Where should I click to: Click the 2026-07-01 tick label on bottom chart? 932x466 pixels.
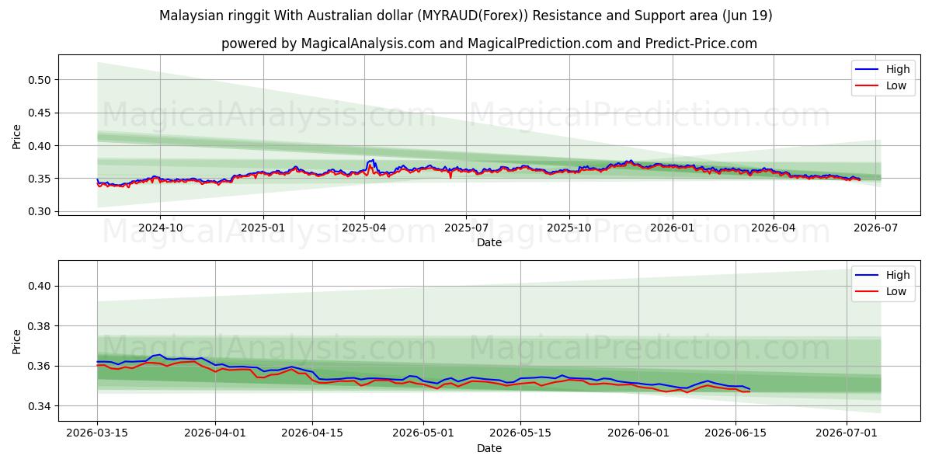click(x=847, y=433)
